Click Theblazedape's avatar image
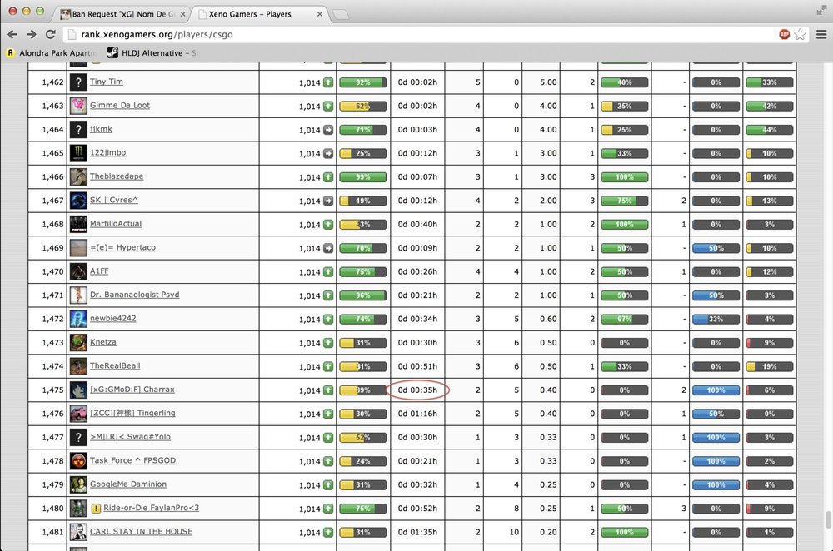833x551 pixels. click(x=78, y=176)
